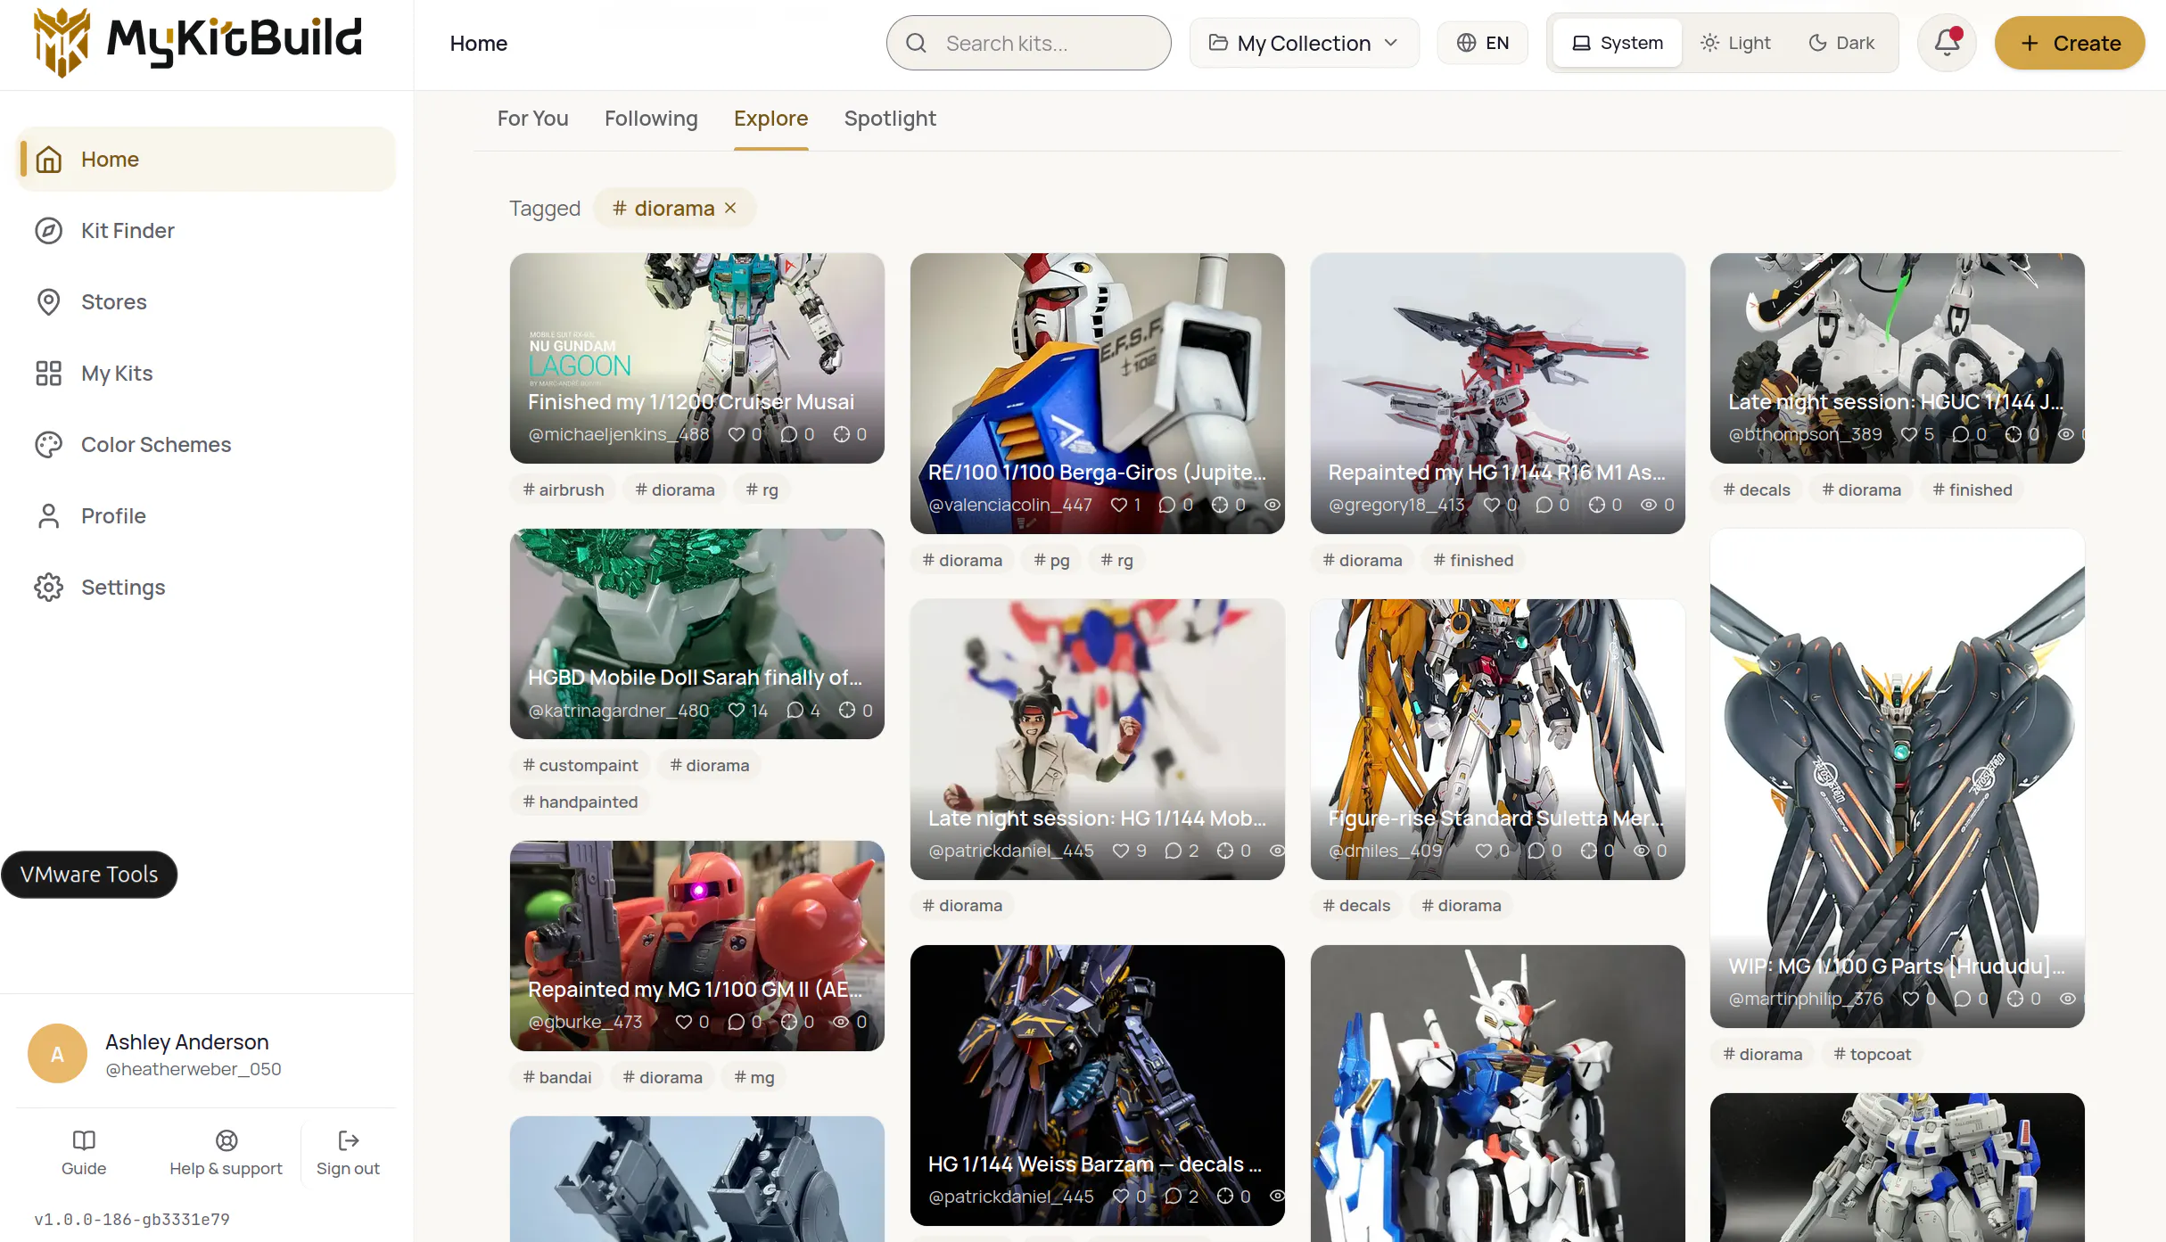Like the RE/100 Berga-Giros post
The image size is (2166, 1242).
pos(1118,506)
